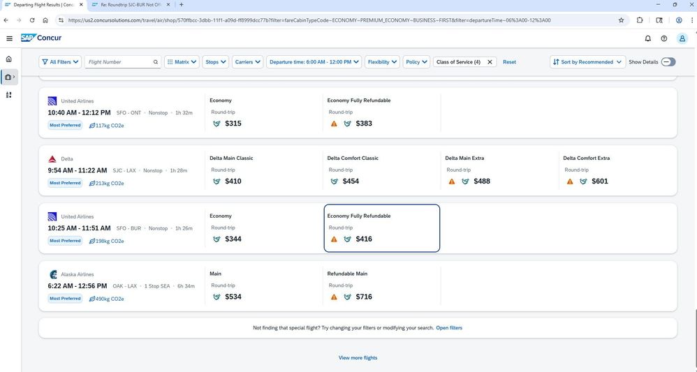Click the 213kg CO2e link
Screen dimensions: 697x372
[107, 184]
